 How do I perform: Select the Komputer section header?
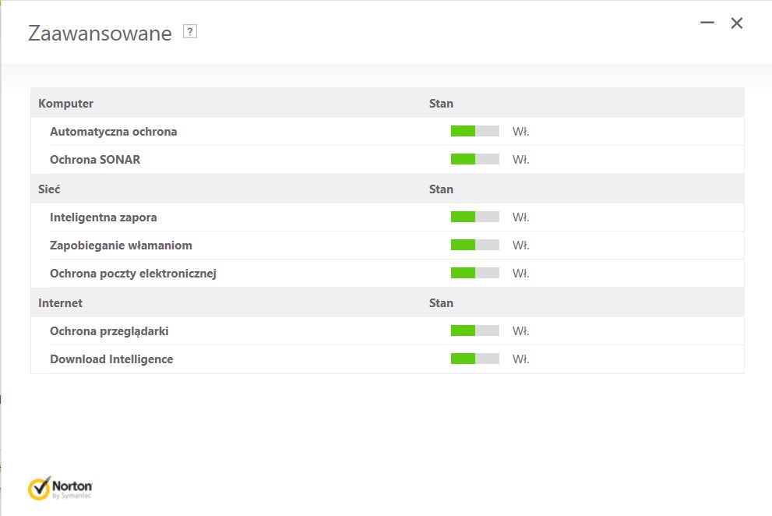point(65,103)
